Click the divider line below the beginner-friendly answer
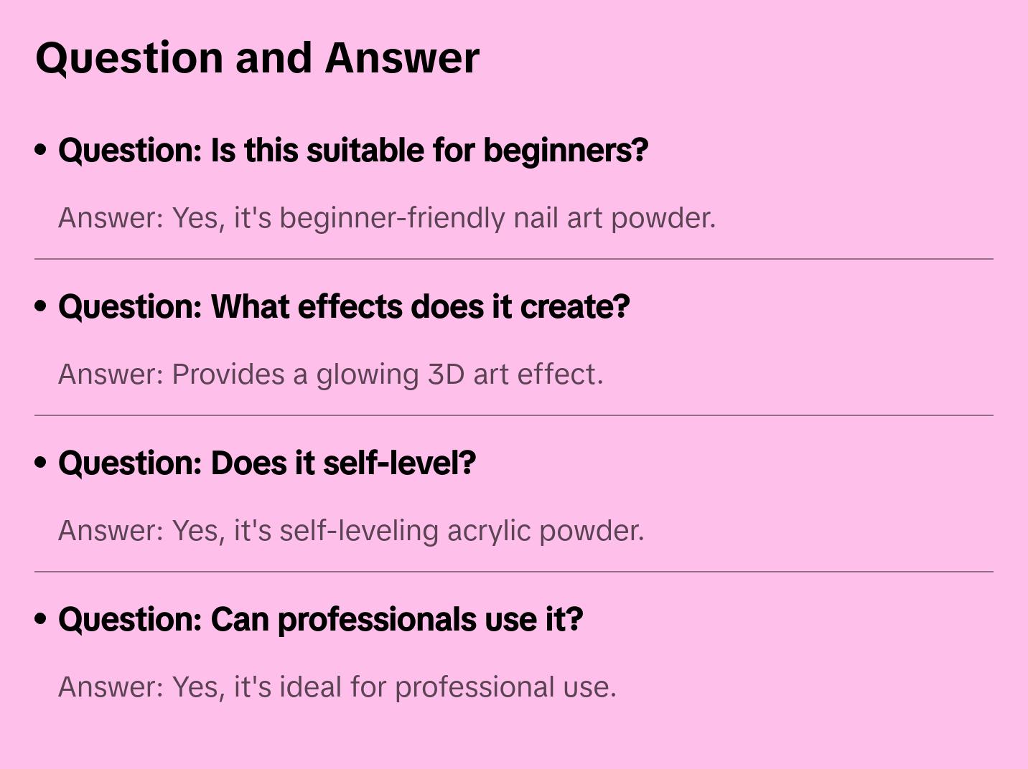The image size is (1028, 769). coord(514,259)
